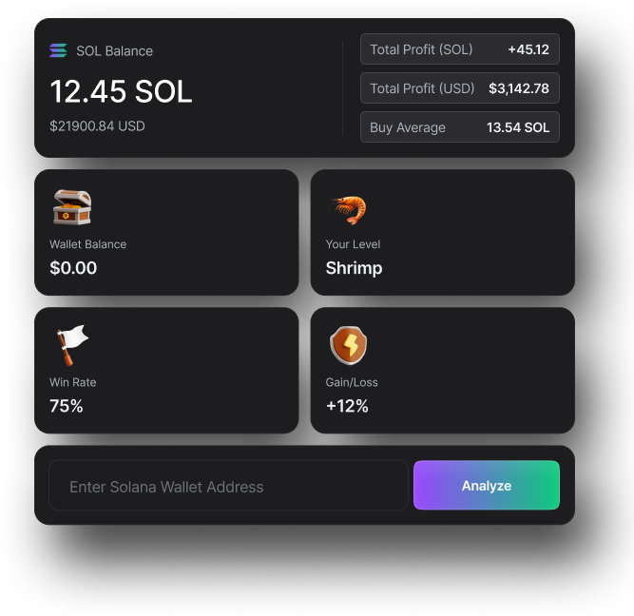
Task: Click the Shrimp level label
Action: 355,269
